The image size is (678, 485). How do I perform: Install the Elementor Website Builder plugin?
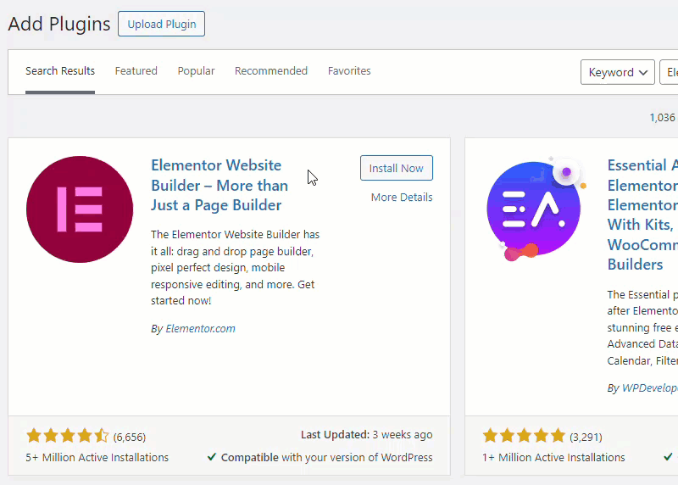click(x=397, y=168)
